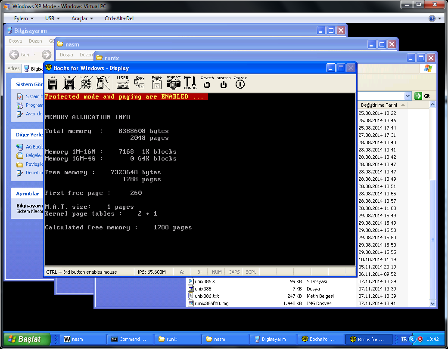Click the runix file list scrollbar thumb
Image resolution: width=448 pixels, height=349 pixels.
(x=432, y=240)
